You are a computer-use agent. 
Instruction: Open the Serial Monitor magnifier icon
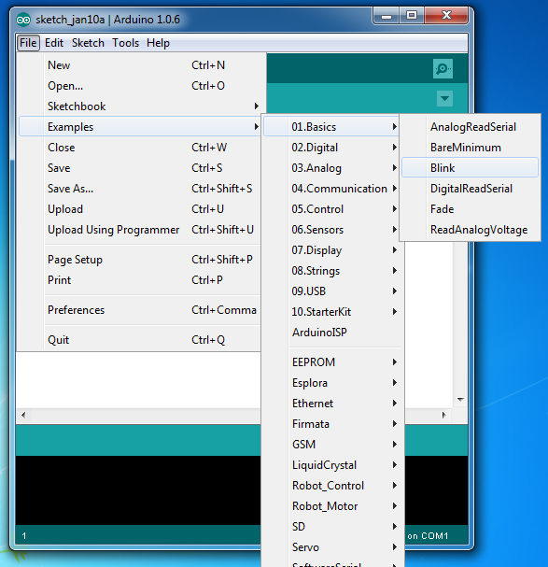coord(443,68)
